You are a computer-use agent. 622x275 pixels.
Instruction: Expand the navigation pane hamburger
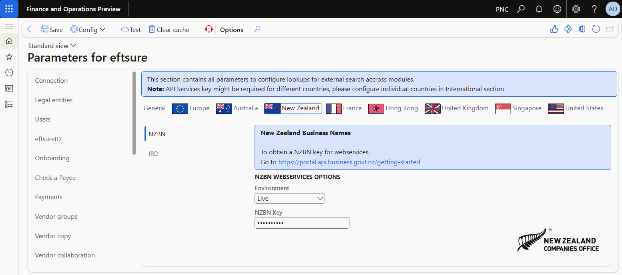point(9,26)
